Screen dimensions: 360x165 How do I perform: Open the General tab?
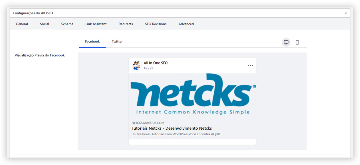(x=22, y=24)
